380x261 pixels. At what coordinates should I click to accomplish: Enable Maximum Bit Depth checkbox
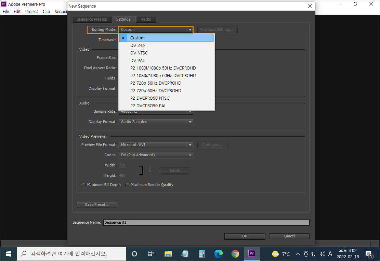pyautogui.click(x=84, y=185)
